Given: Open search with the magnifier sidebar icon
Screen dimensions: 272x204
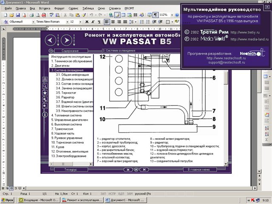Looking at the screenshot, I should 45,86.
